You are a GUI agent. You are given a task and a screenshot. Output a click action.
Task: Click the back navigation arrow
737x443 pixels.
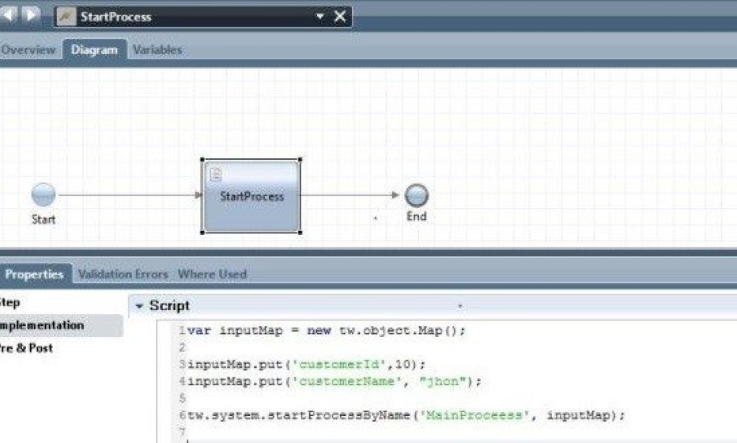tap(10, 15)
